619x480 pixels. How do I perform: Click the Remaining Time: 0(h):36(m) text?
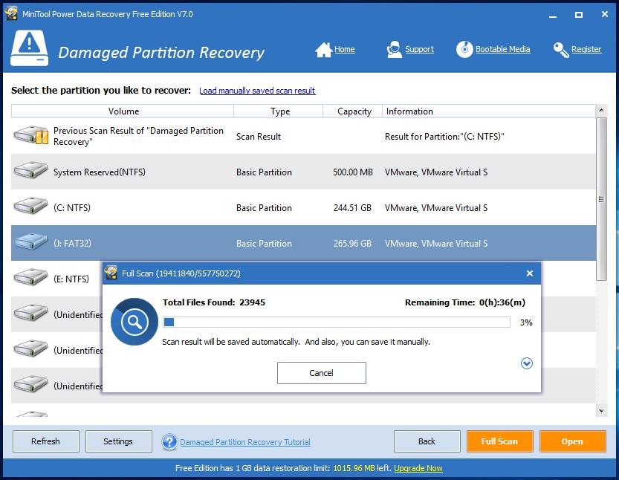pyautogui.click(x=465, y=302)
